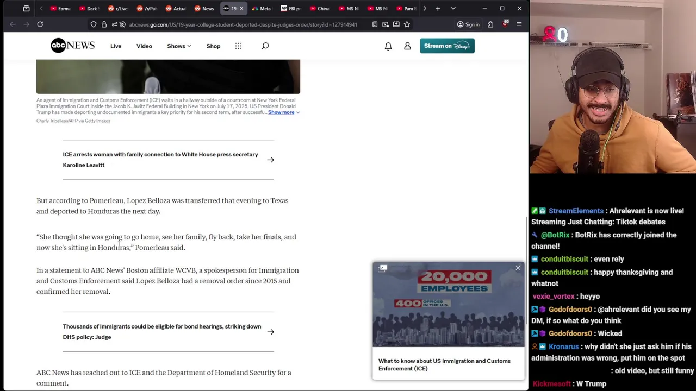Click arrow beside Thousands of immigrants headline

pos(270,332)
